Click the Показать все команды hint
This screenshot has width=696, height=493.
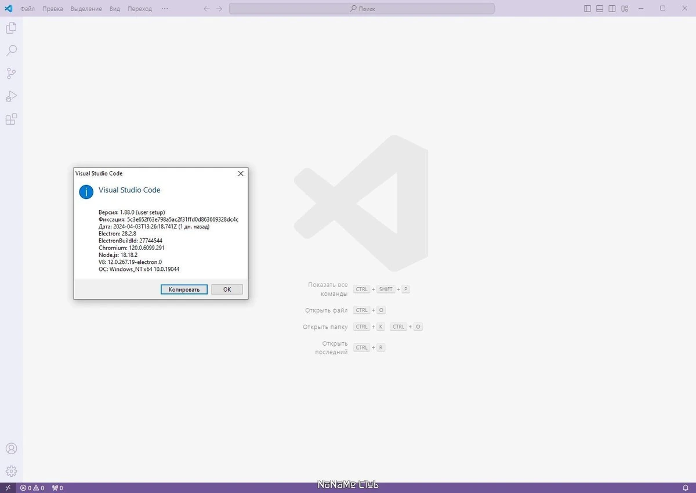point(328,289)
